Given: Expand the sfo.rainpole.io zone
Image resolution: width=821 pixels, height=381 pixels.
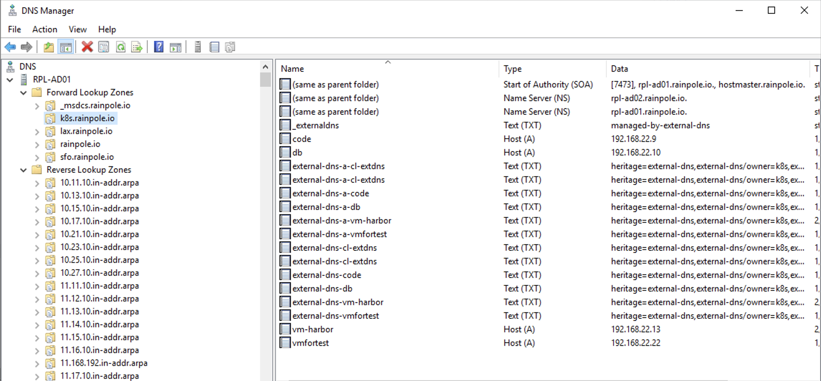Looking at the screenshot, I should pos(37,157).
